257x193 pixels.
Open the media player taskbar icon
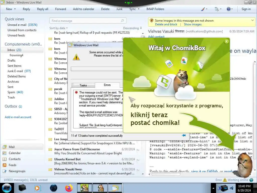pos(37,188)
